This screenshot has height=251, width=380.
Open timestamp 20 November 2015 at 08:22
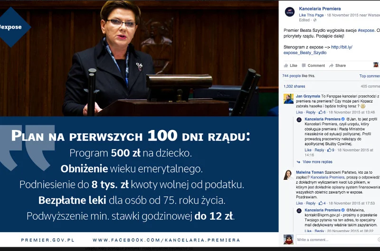point(350,231)
